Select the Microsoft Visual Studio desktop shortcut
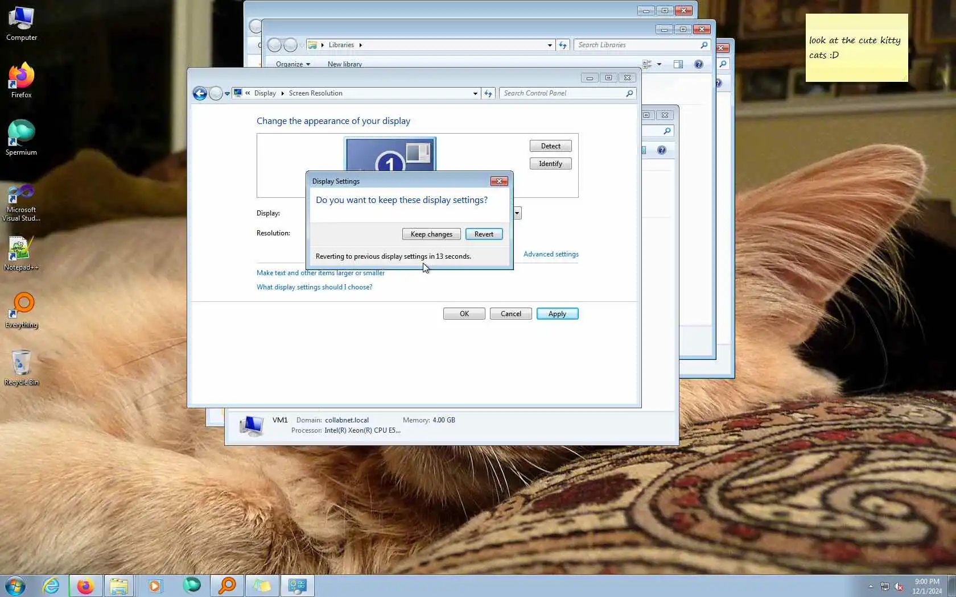The image size is (956, 597). tap(21, 202)
